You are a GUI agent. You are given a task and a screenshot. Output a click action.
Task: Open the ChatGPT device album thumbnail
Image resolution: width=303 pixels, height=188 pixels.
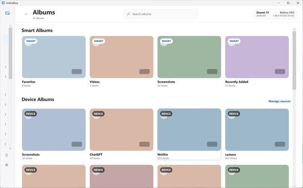121,130
